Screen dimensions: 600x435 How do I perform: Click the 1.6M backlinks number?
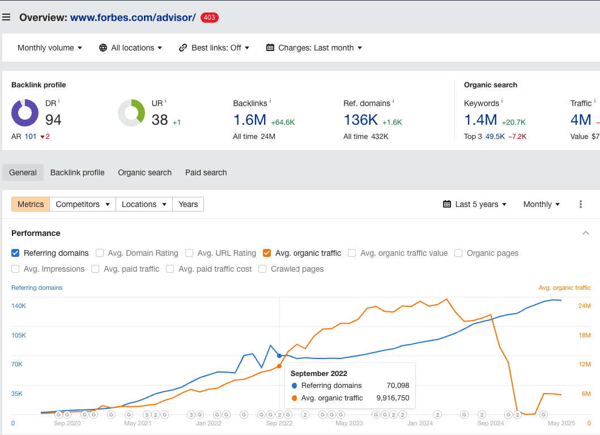(249, 120)
